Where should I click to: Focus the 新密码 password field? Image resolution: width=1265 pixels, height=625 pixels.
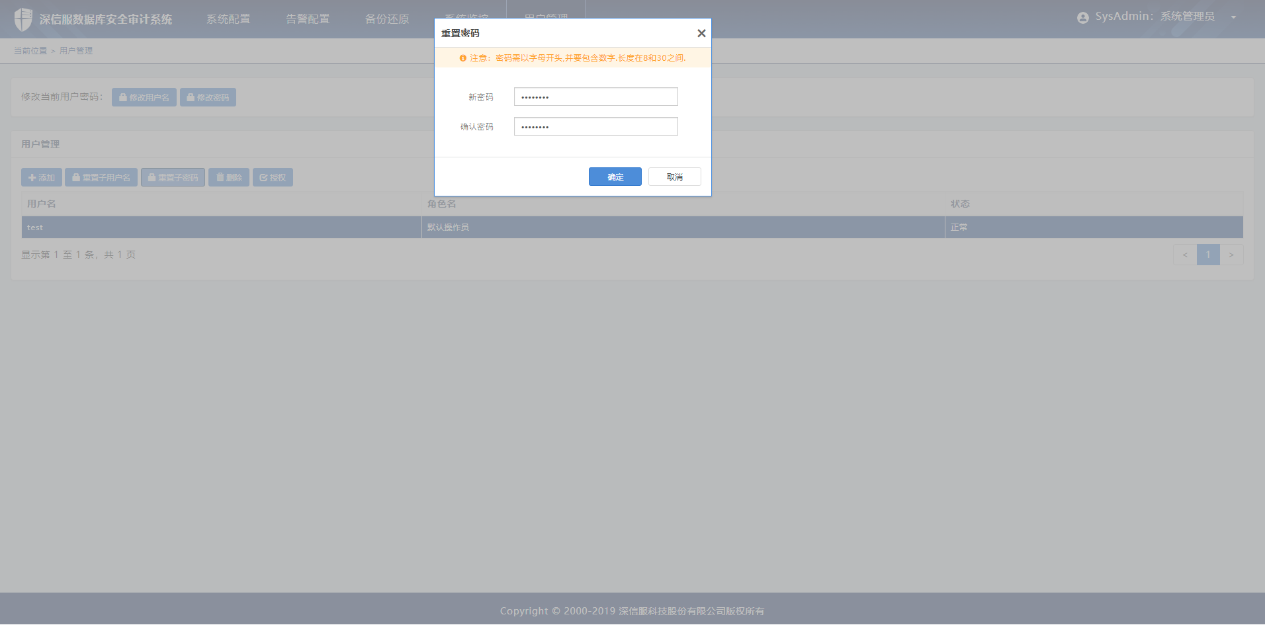596,97
